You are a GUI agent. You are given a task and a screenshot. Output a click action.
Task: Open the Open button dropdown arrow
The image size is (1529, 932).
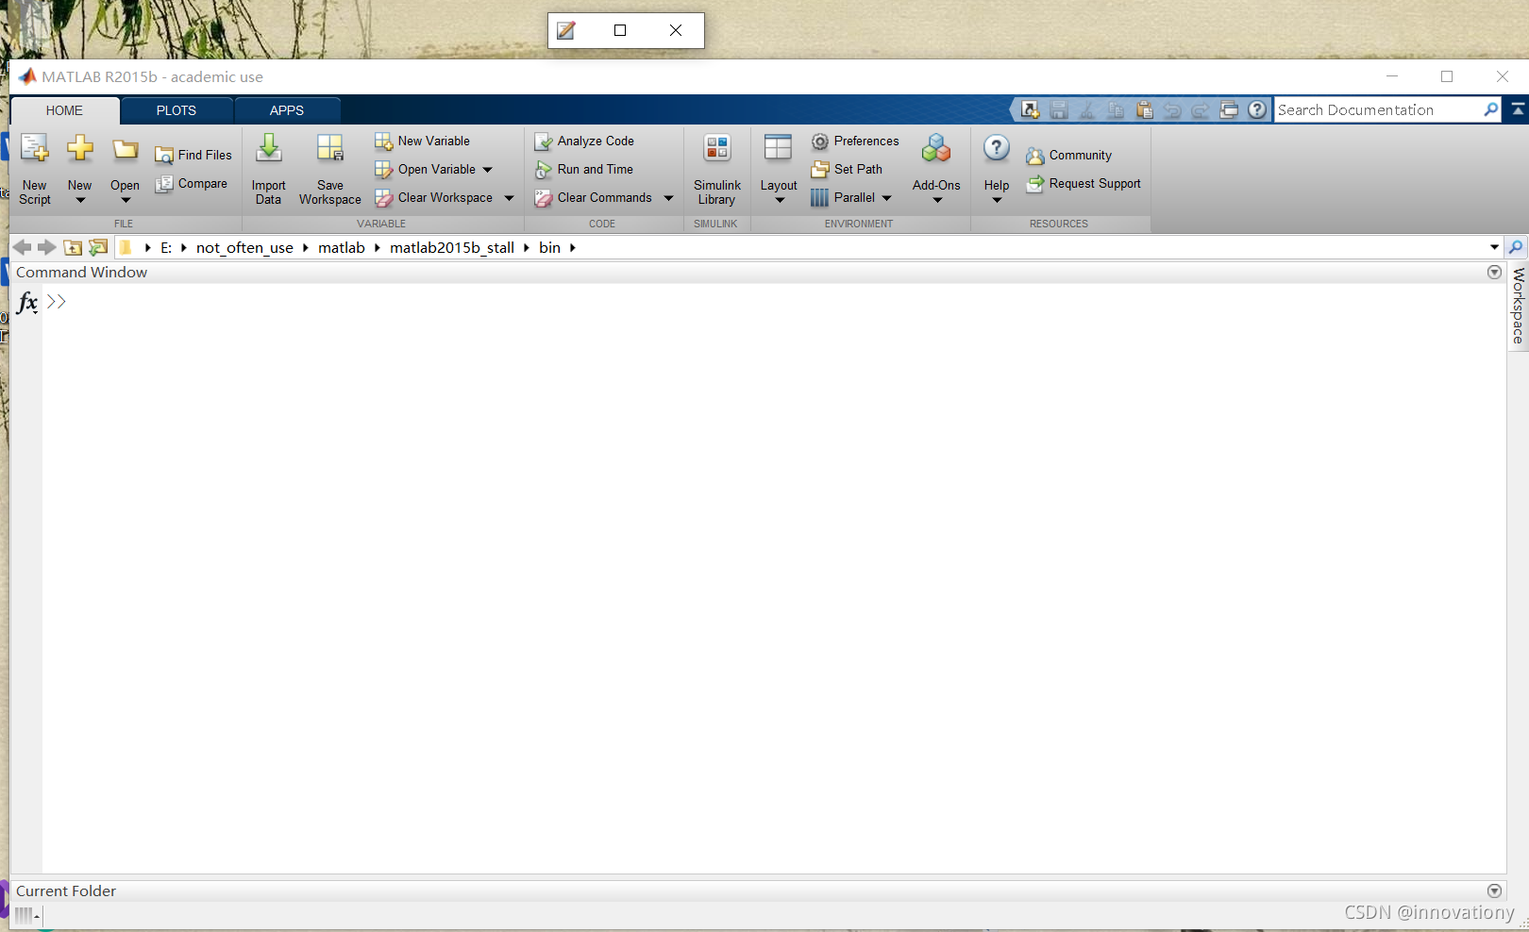[125, 200]
